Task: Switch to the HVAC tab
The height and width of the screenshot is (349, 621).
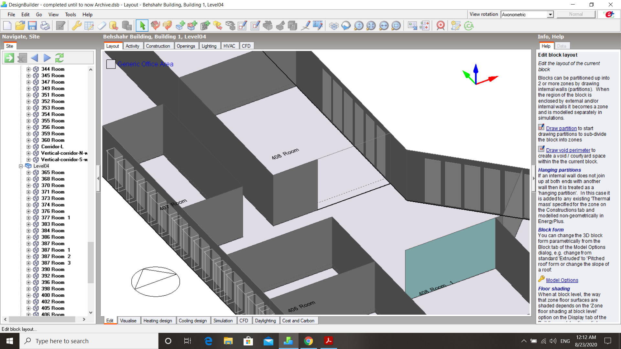Action: coord(229,46)
